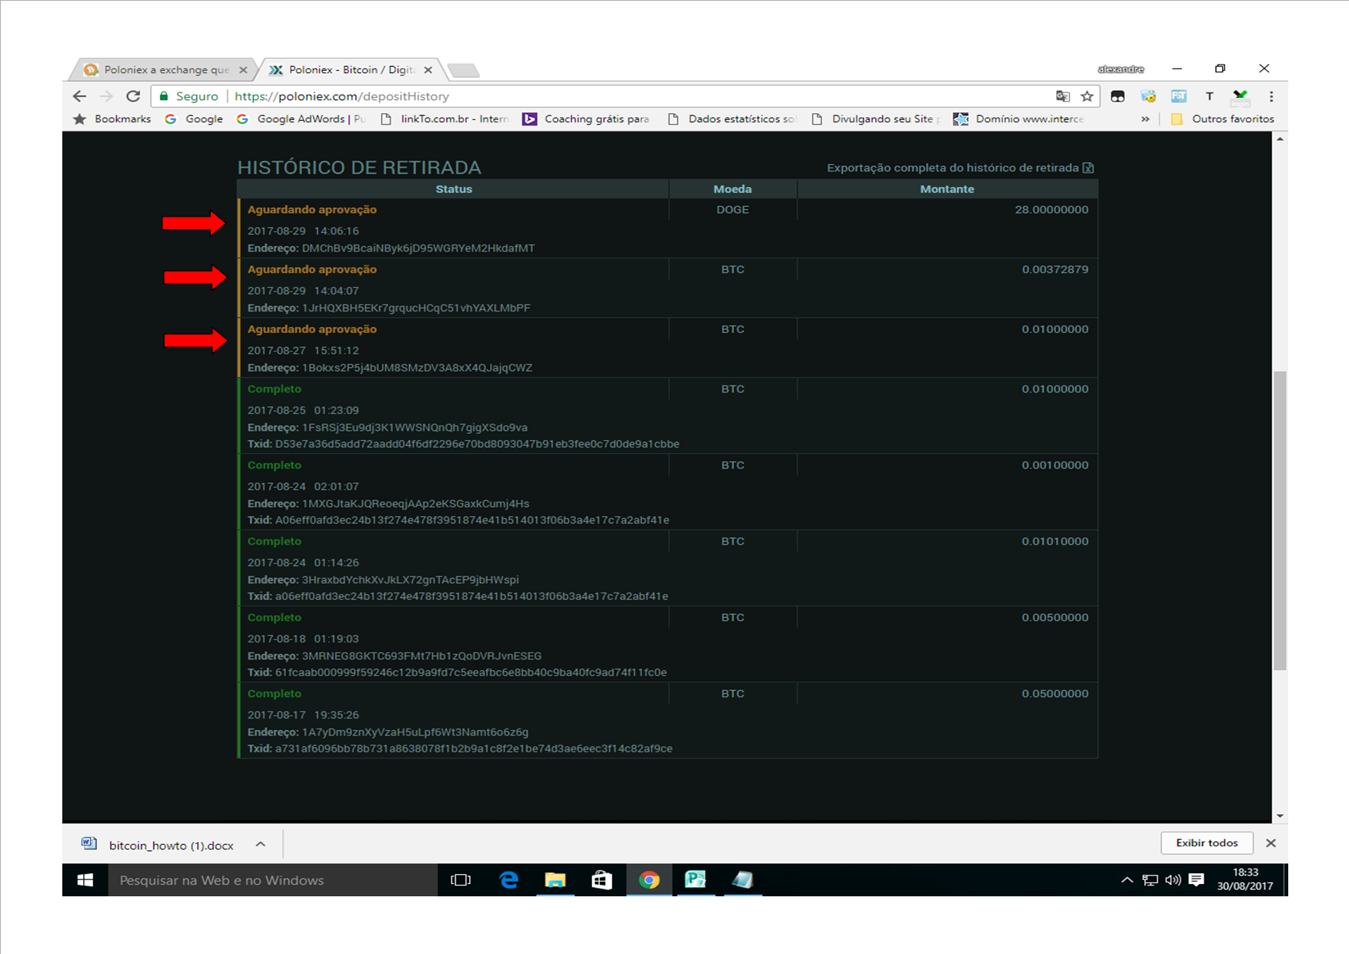Open the Domínio www.interce bookmark
The image size is (1349, 954).
click(x=1018, y=118)
